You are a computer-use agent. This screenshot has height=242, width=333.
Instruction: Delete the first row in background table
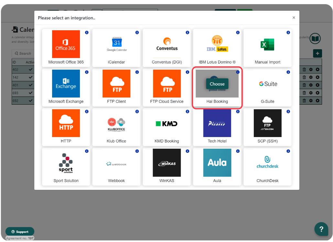click(x=304, y=69)
